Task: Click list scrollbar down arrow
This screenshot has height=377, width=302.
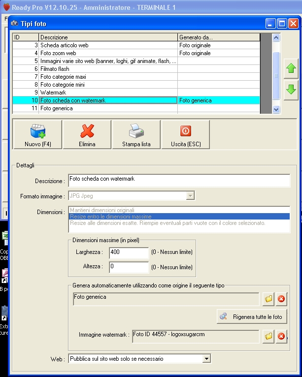Action: (x=276, y=109)
